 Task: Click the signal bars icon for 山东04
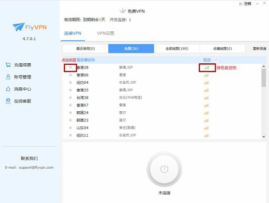click(x=207, y=128)
